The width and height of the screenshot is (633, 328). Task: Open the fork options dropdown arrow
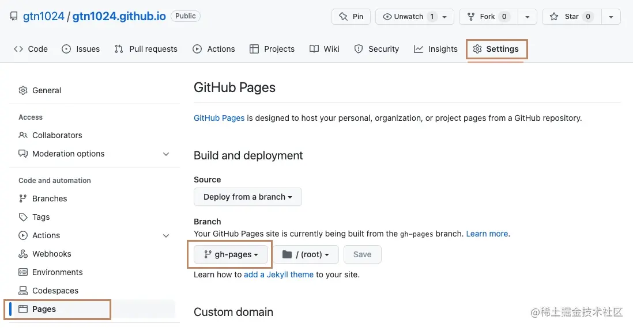[x=527, y=17]
